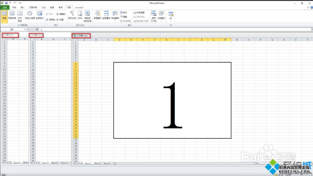Select column D header in 工作簿1

point(120,40)
